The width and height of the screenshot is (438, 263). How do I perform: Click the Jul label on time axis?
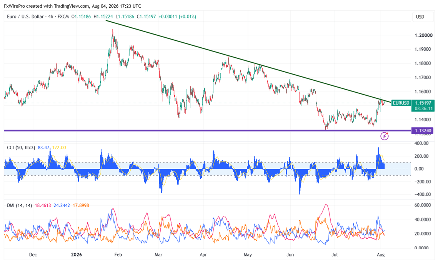click(335, 255)
